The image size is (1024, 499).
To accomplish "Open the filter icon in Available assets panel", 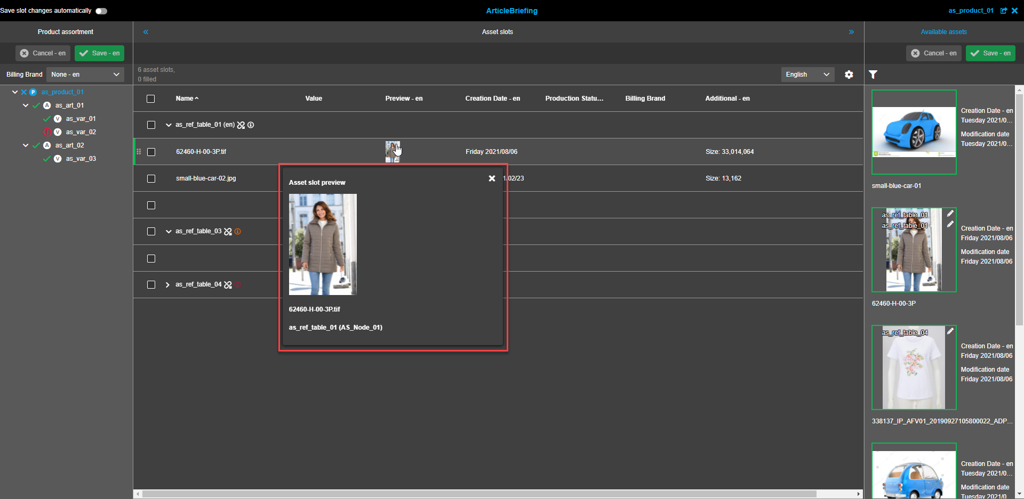I will coord(873,75).
